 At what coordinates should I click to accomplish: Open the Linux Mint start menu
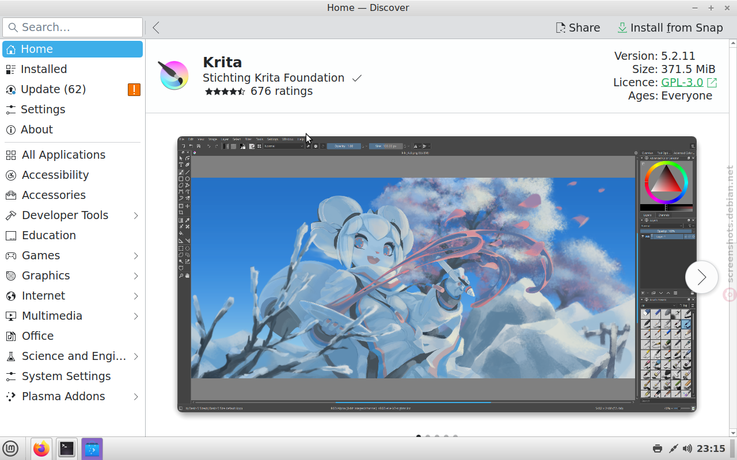click(10, 448)
